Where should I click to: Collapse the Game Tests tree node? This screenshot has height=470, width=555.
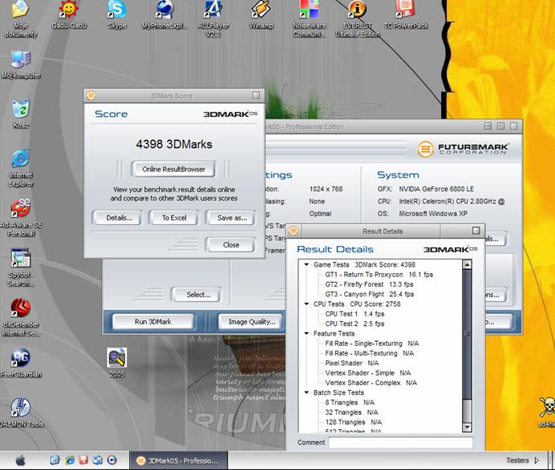[x=306, y=265]
